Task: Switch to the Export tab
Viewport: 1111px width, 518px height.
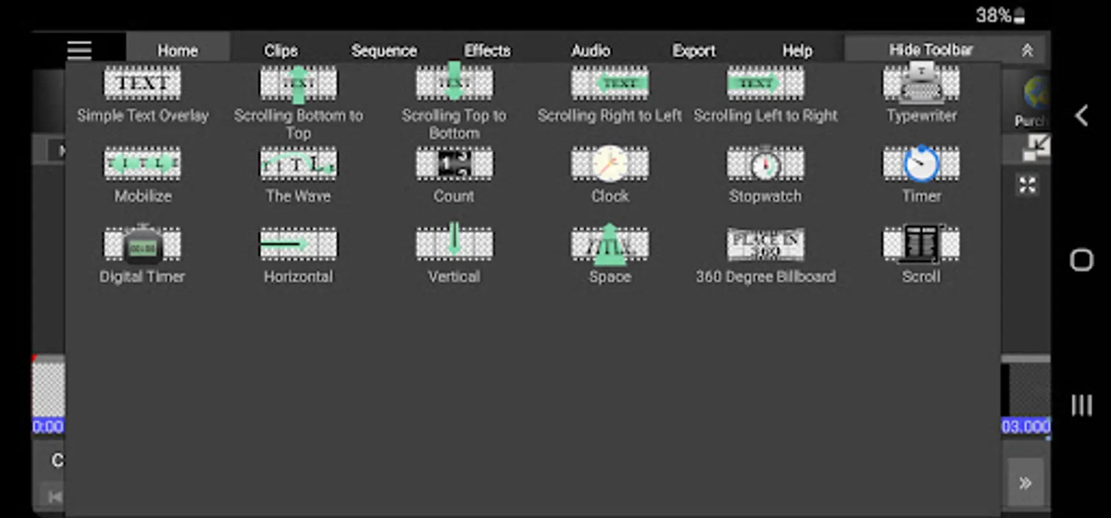Action: [693, 51]
